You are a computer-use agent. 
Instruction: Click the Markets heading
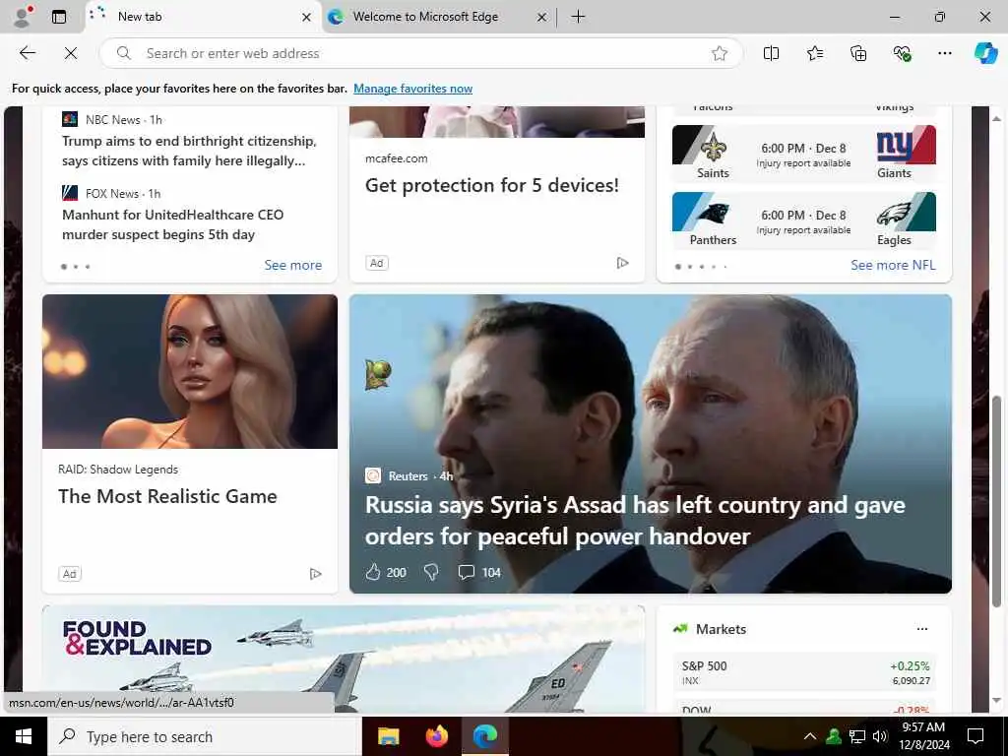[721, 629]
